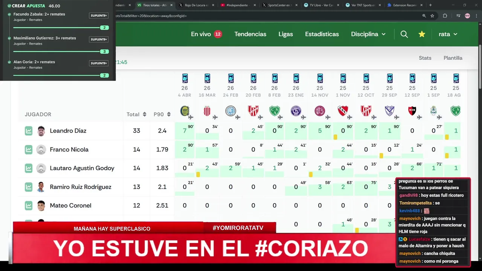This screenshot has height=271, width=482.
Task: Open Leandro Díaz player name link
Action: pyautogui.click(x=68, y=131)
